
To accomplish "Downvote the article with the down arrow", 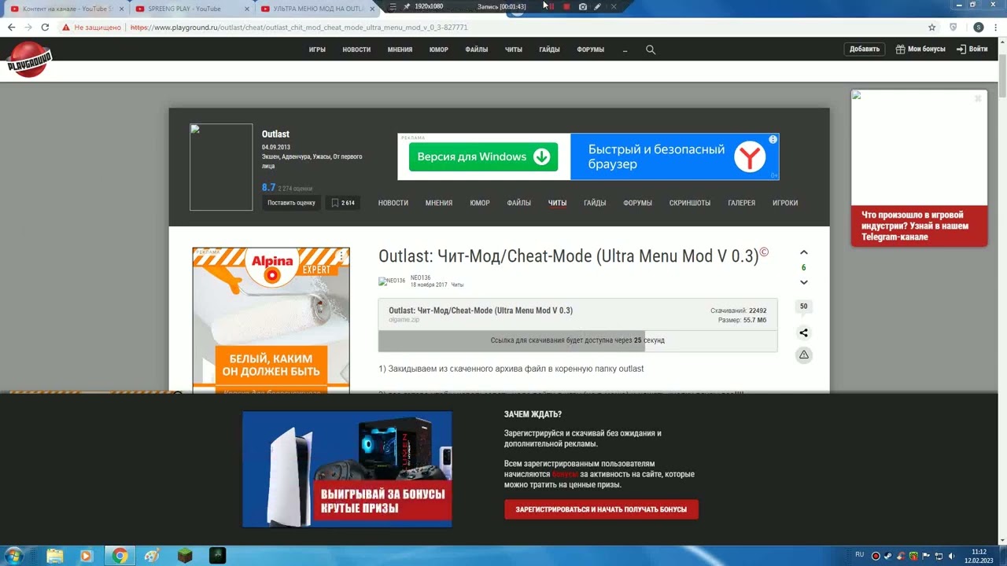I will (803, 282).
